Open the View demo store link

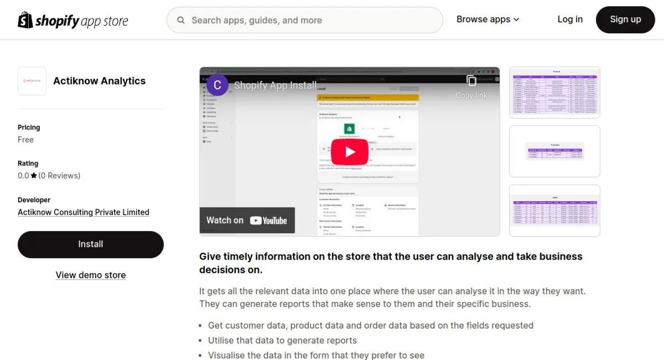[91, 275]
